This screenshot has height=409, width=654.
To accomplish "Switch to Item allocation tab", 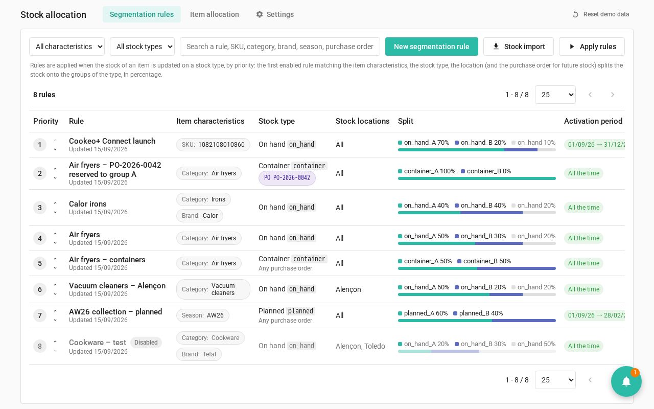I will coord(215,14).
